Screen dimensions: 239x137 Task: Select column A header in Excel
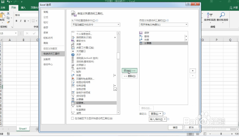click(10, 40)
